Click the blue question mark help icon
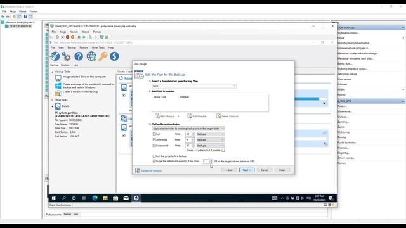The image size is (406, 228). (x=79, y=56)
